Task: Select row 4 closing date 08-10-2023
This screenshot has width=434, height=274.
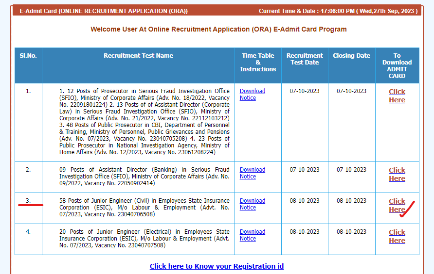Action: (x=351, y=232)
